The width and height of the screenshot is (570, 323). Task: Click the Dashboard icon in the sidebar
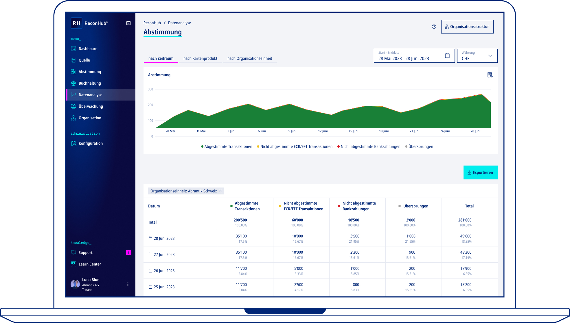click(x=73, y=49)
